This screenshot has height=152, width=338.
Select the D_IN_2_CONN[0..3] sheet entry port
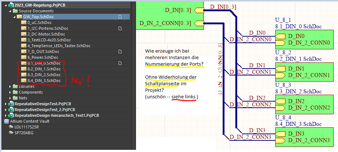[199, 23]
